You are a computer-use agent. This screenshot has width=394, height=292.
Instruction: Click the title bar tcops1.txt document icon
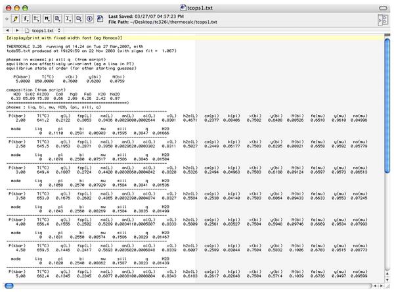[183, 8]
